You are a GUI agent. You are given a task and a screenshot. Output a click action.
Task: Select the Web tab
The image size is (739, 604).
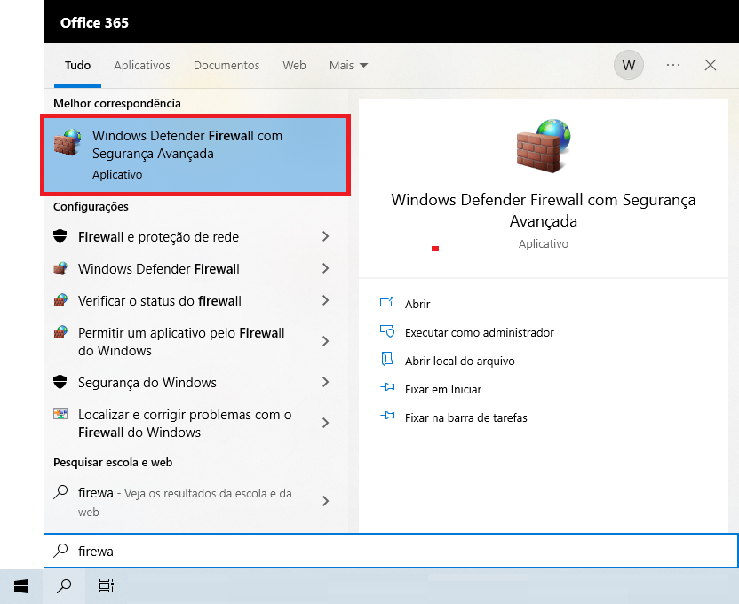(294, 66)
